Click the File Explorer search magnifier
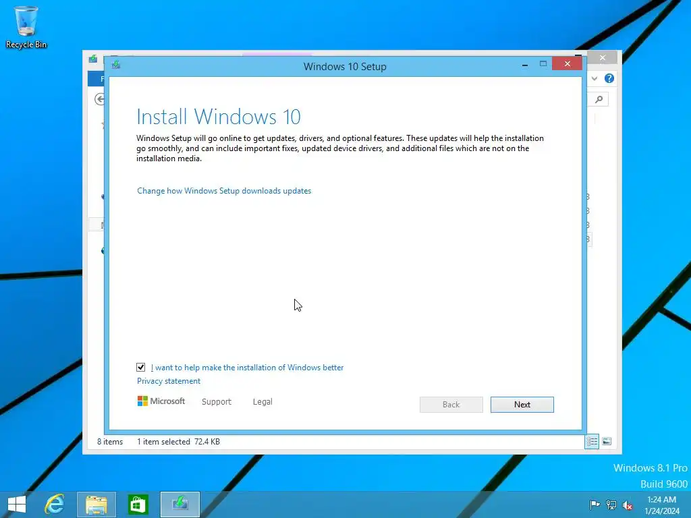Screen dimensions: 691x518 coord(599,100)
